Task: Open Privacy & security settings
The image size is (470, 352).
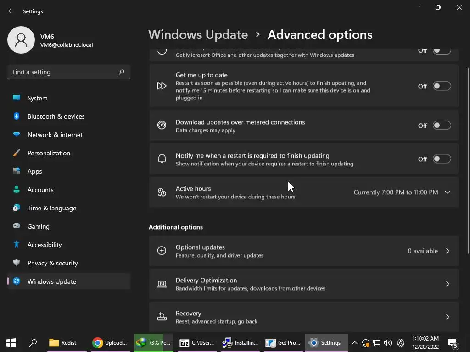Action: pyautogui.click(x=69, y=263)
